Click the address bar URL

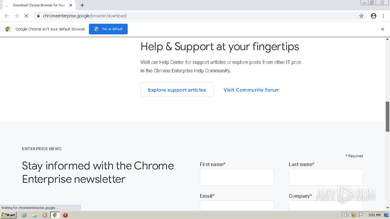(x=85, y=16)
